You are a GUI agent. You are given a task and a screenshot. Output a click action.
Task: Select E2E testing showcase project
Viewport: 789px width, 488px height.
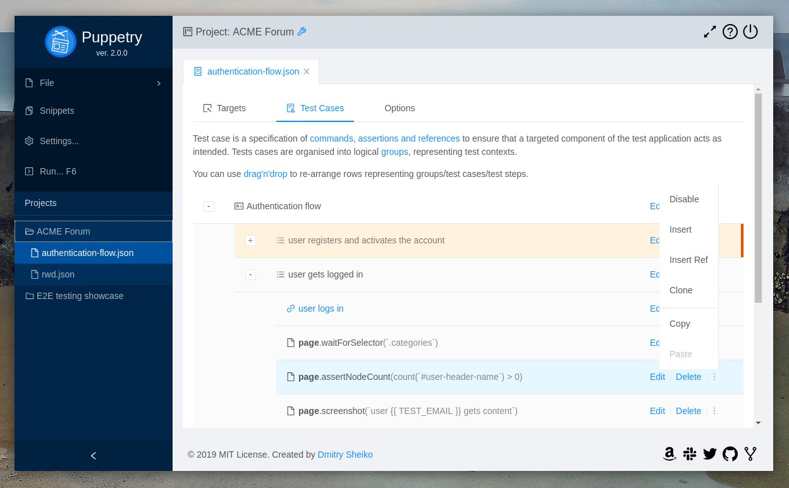point(94,296)
